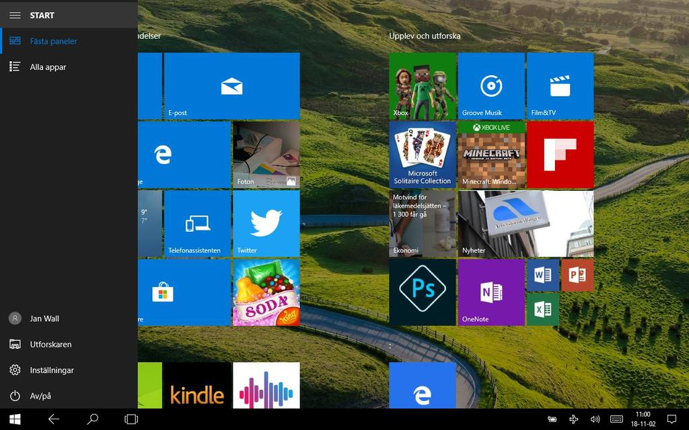Open Inställningar settings

[x=69, y=370]
